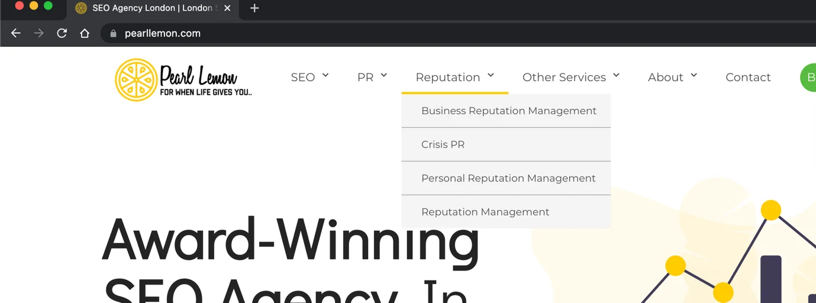The height and width of the screenshot is (303, 816).
Task: Open Personal Reputation Management page
Action: click(x=506, y=178)
